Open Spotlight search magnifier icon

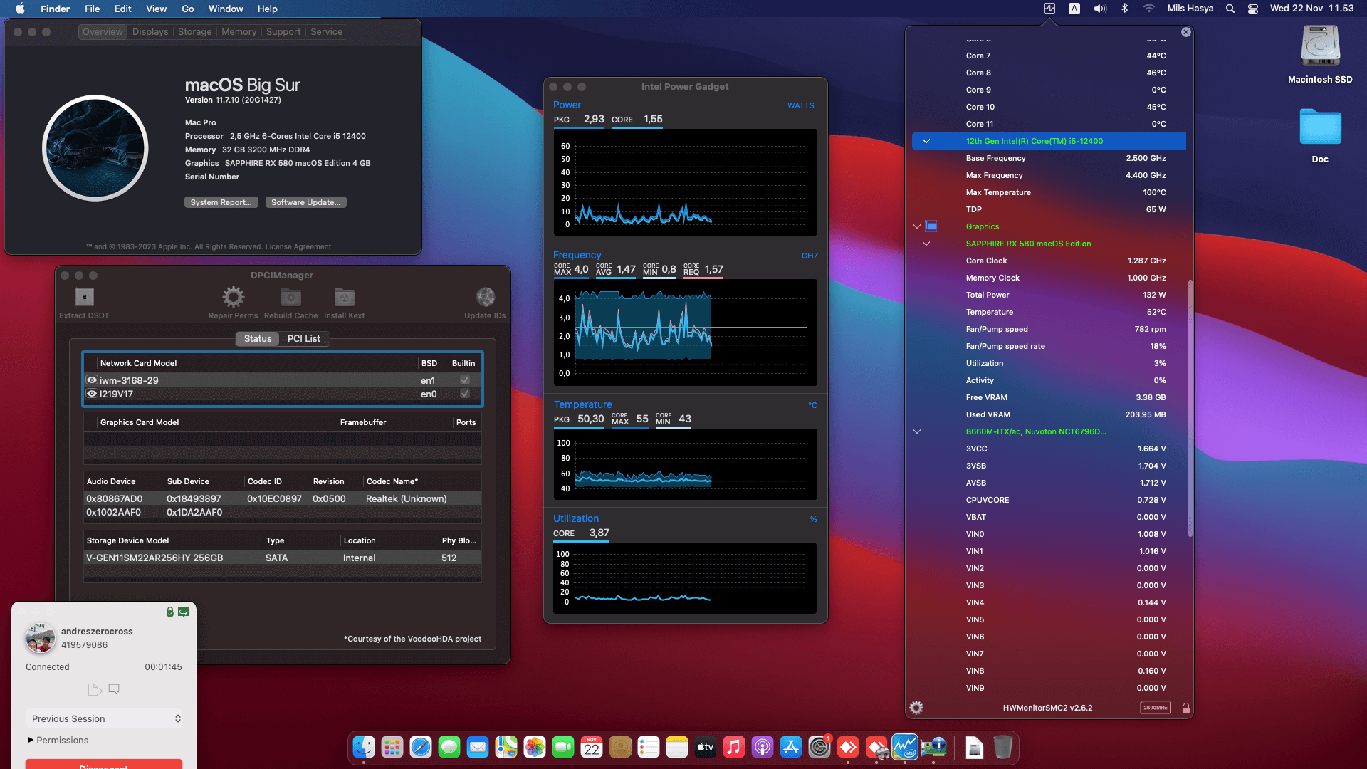tap(1230, 9)
